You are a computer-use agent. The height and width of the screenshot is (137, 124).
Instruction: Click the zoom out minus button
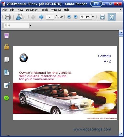pos(69,17)
